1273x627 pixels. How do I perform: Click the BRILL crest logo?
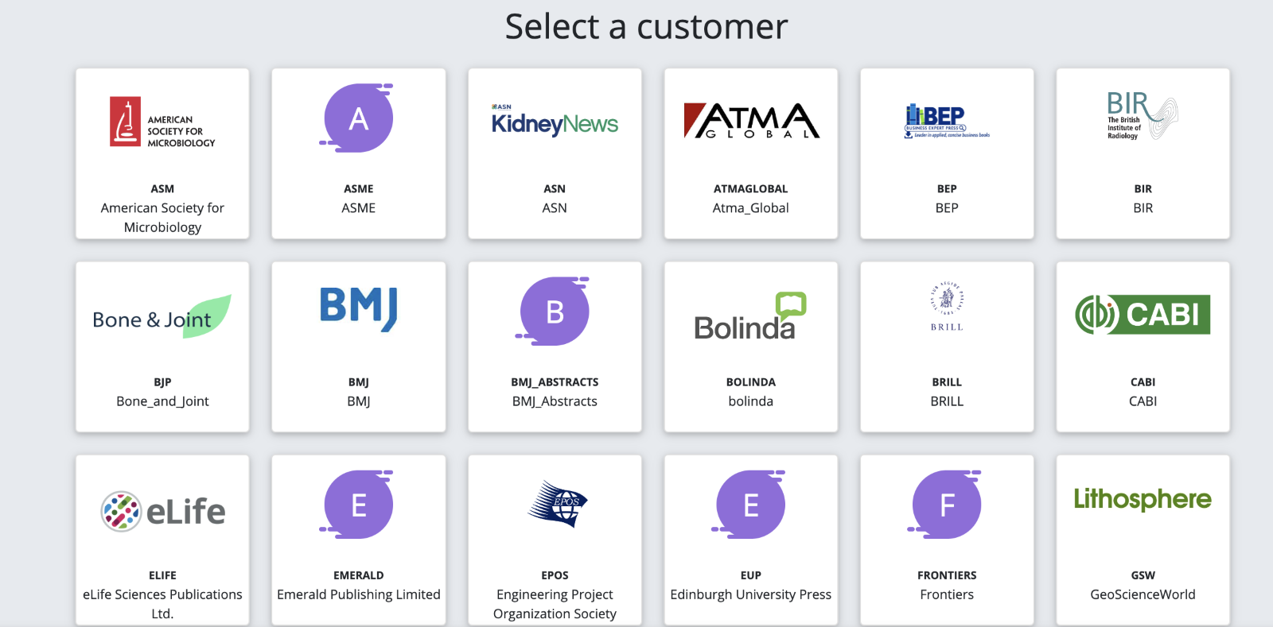coord(946,306)
